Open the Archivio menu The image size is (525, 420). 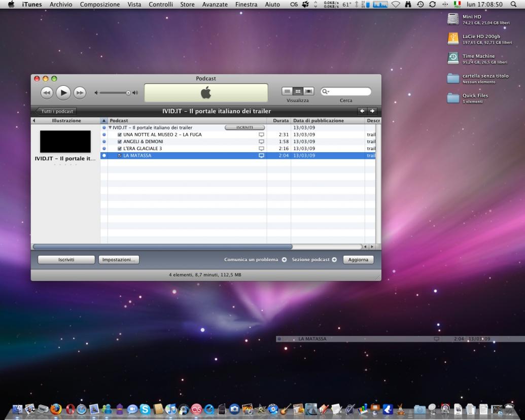(61, 5)
